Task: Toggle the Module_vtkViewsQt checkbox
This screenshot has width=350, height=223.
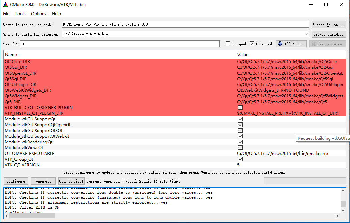Action: tap(241, 148)
